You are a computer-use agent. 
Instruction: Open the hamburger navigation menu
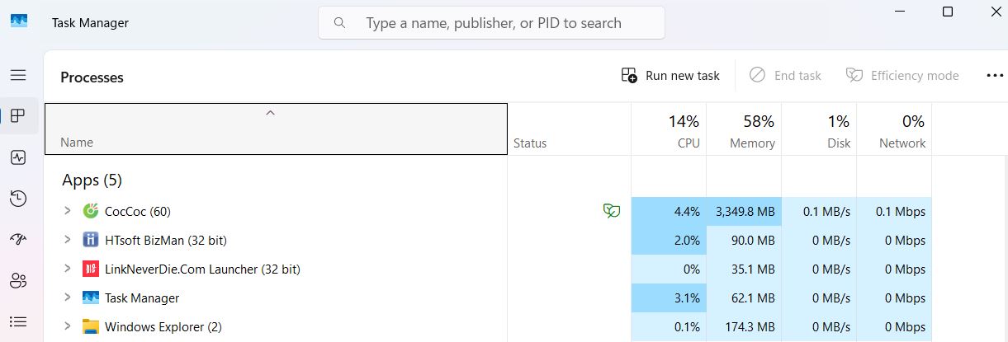click(x=18, y=75)
